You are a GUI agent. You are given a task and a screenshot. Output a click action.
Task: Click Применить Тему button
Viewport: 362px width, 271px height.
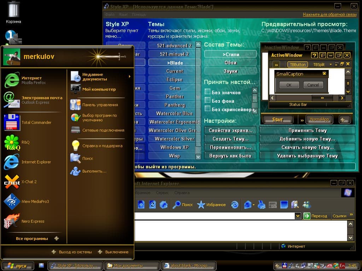point(308,131)
